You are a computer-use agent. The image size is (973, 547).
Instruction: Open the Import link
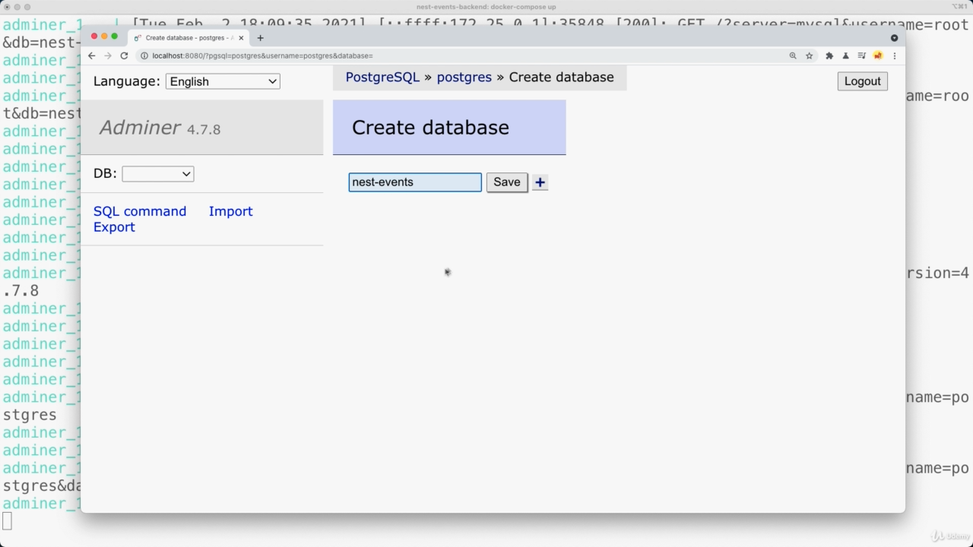tap(230, 211)
